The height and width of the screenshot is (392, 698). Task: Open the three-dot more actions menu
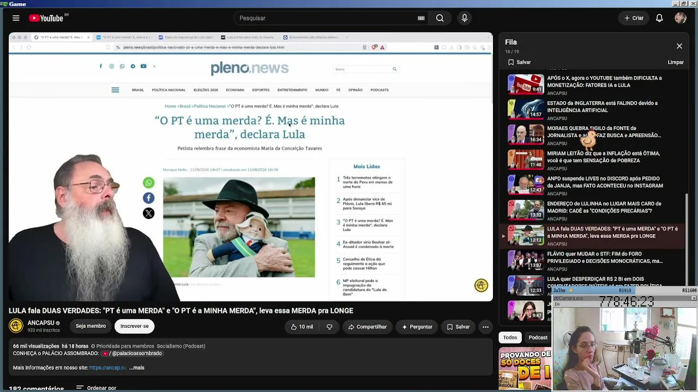tap(485, 327)
